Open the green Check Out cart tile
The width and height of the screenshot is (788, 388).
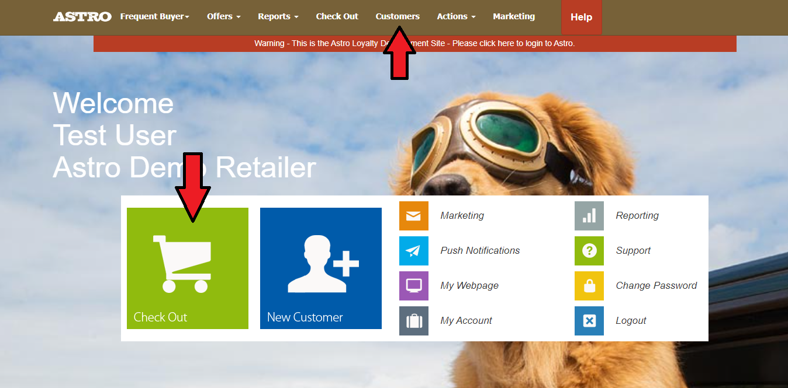pos(188,268)
